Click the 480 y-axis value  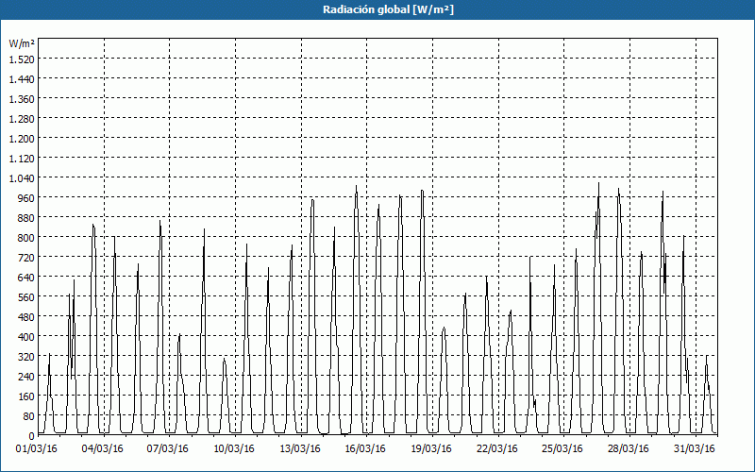27,317
